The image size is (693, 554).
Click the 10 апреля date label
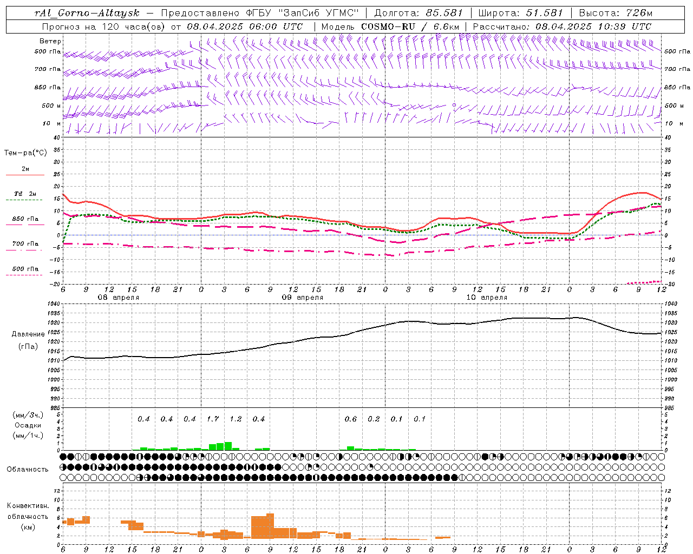[x=486, y=298]
